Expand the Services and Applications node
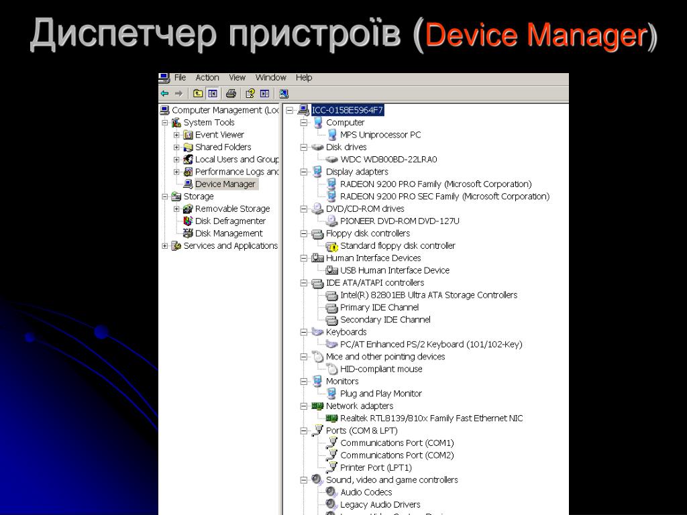This screenshot has height=515, width=687. 165,246
